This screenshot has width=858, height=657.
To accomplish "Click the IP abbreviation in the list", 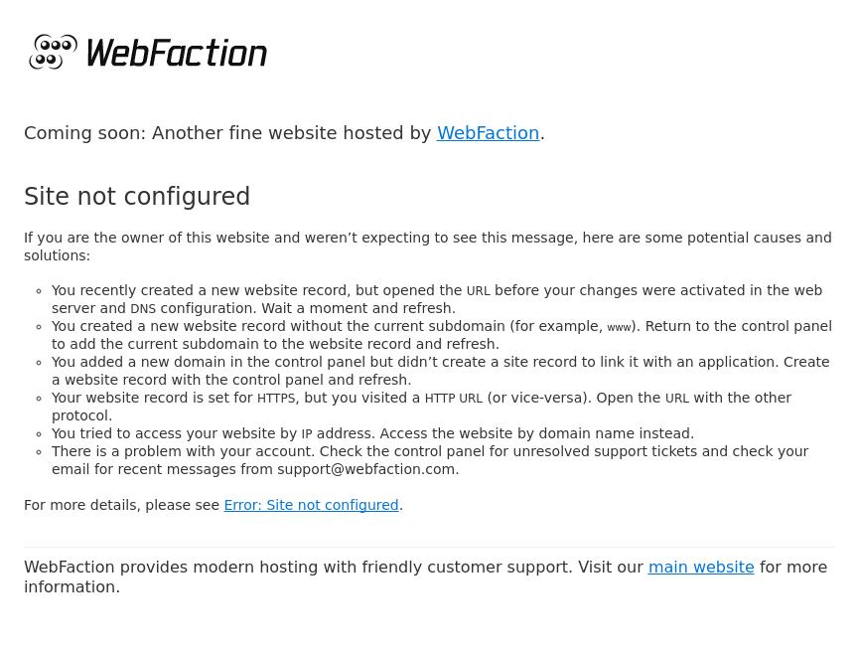I will (307, 434).
